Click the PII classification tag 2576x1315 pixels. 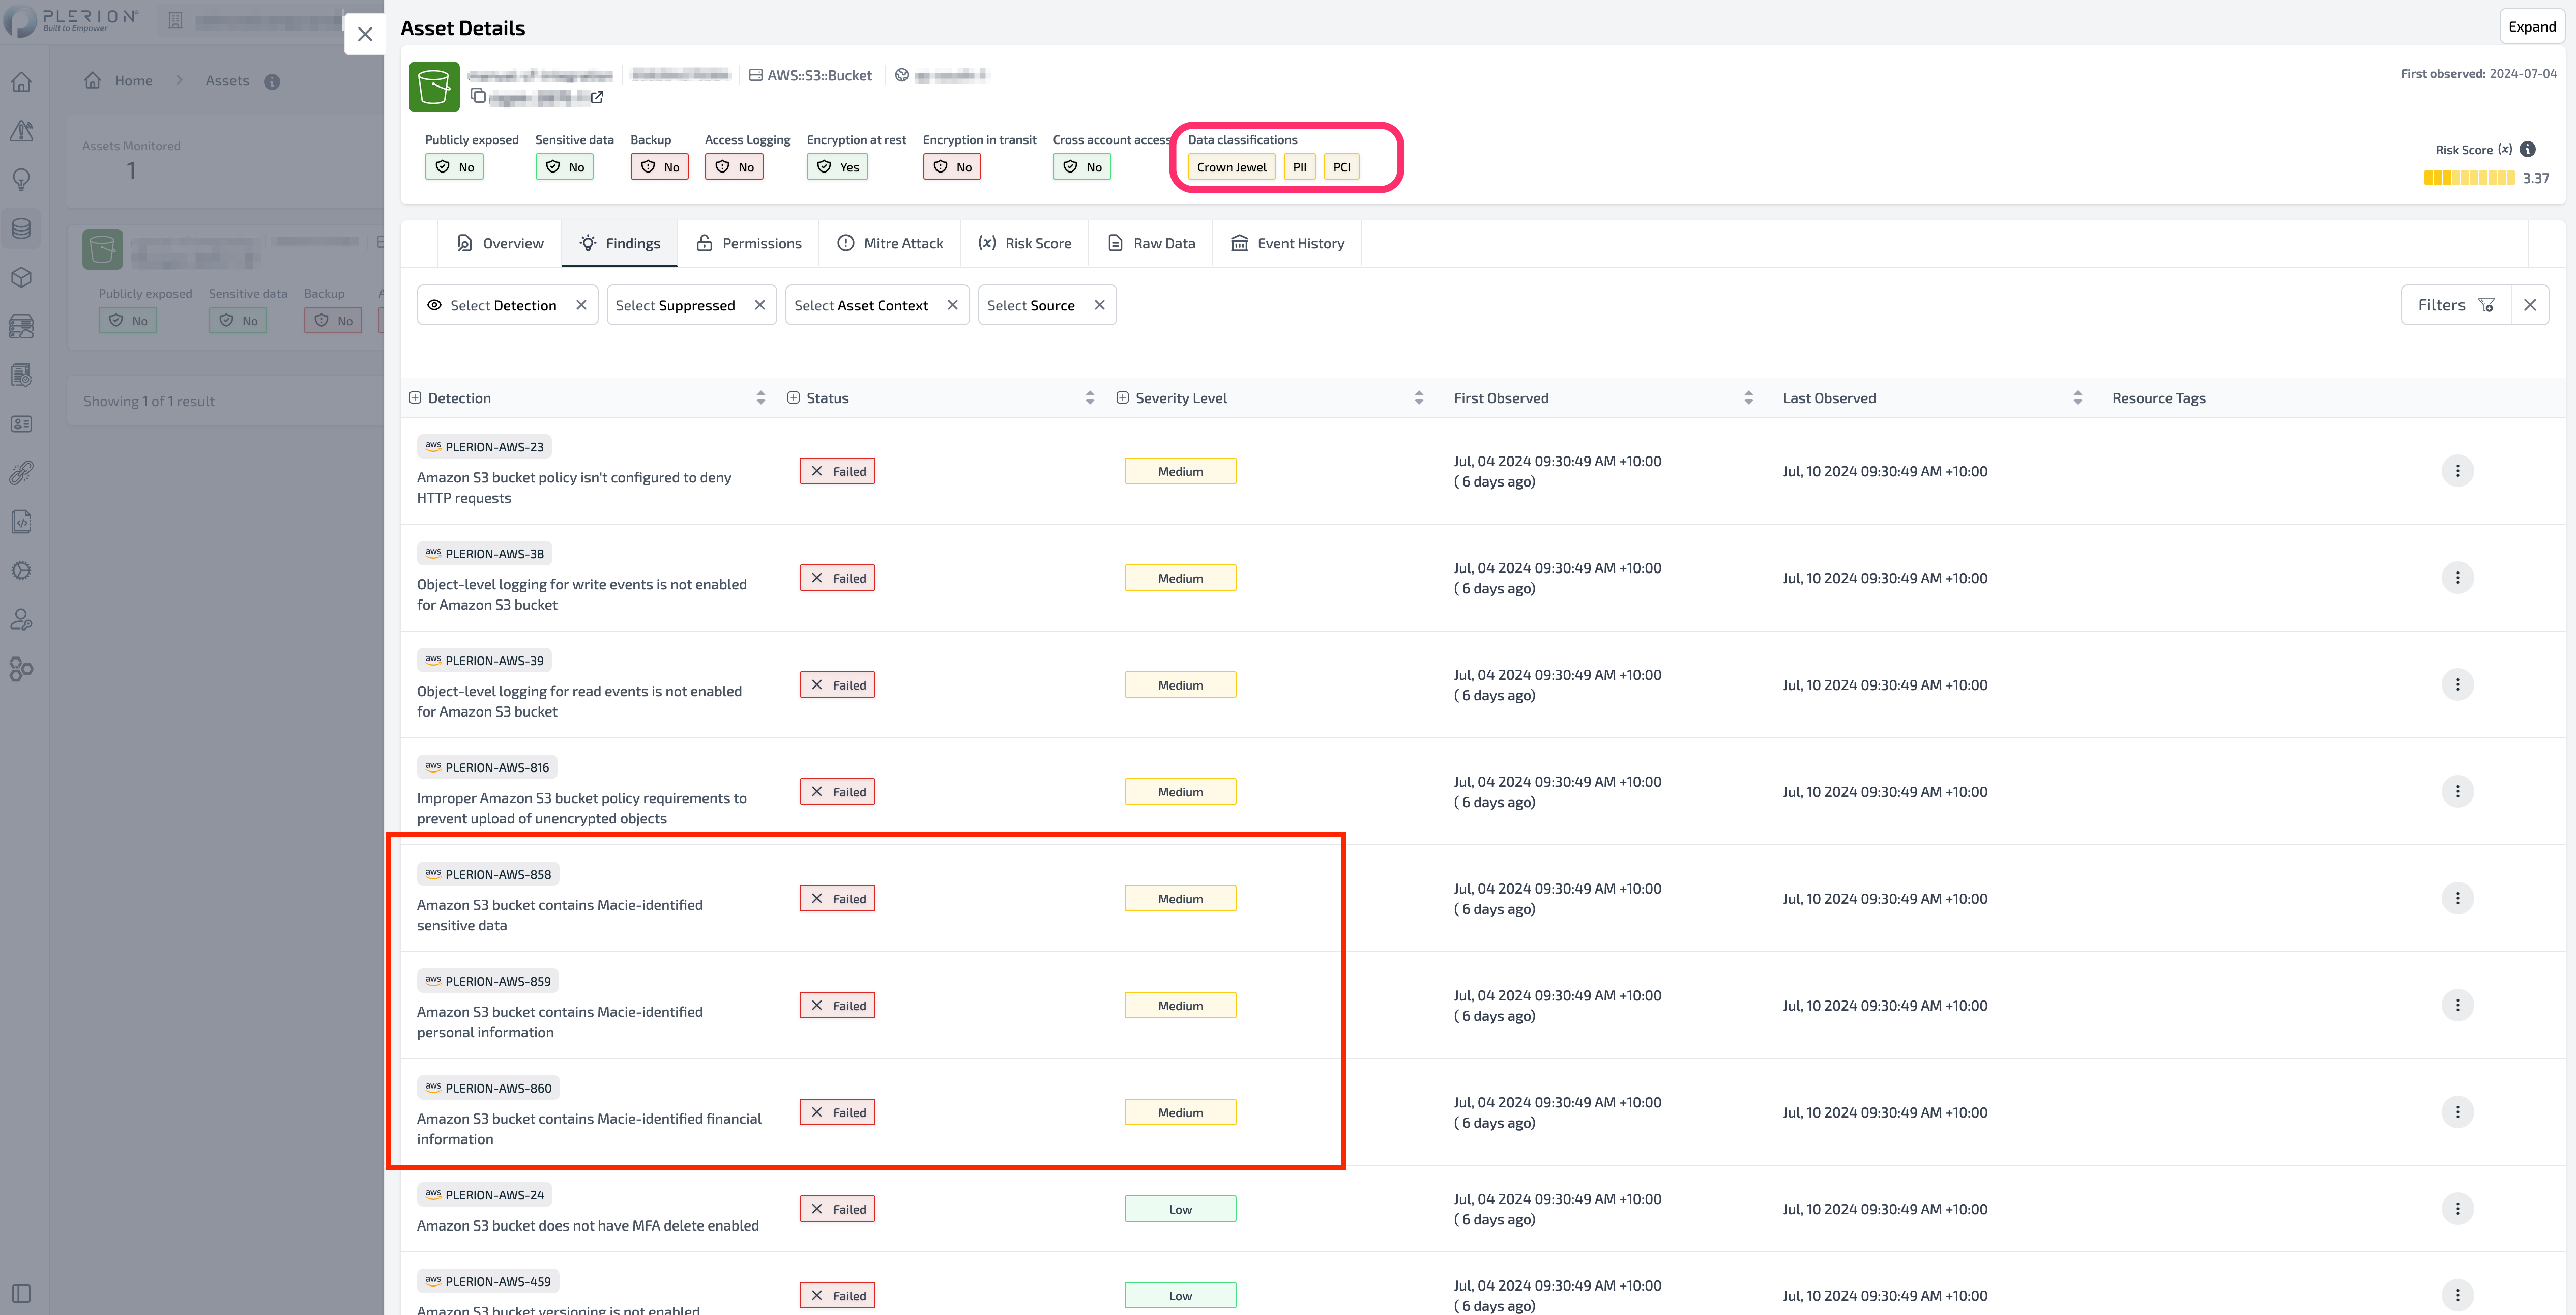(x=1299, y=167)
